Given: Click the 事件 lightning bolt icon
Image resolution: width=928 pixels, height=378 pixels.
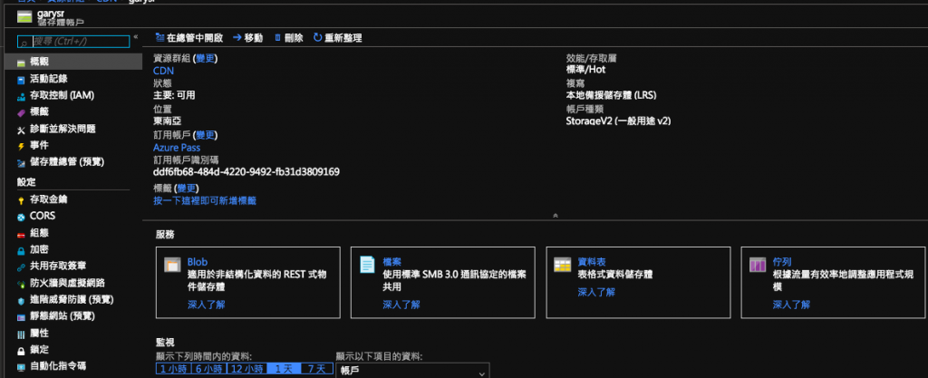Looking at the screenshot, I should tap(22, 146).
